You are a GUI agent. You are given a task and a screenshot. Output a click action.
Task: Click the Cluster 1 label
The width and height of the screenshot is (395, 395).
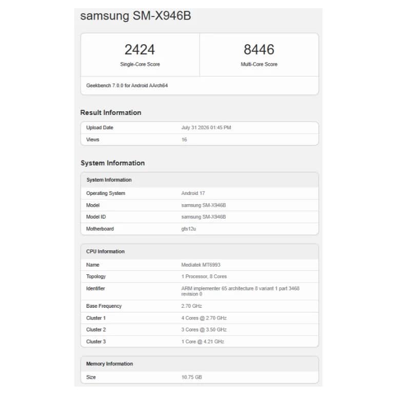(x=96, y=318)
